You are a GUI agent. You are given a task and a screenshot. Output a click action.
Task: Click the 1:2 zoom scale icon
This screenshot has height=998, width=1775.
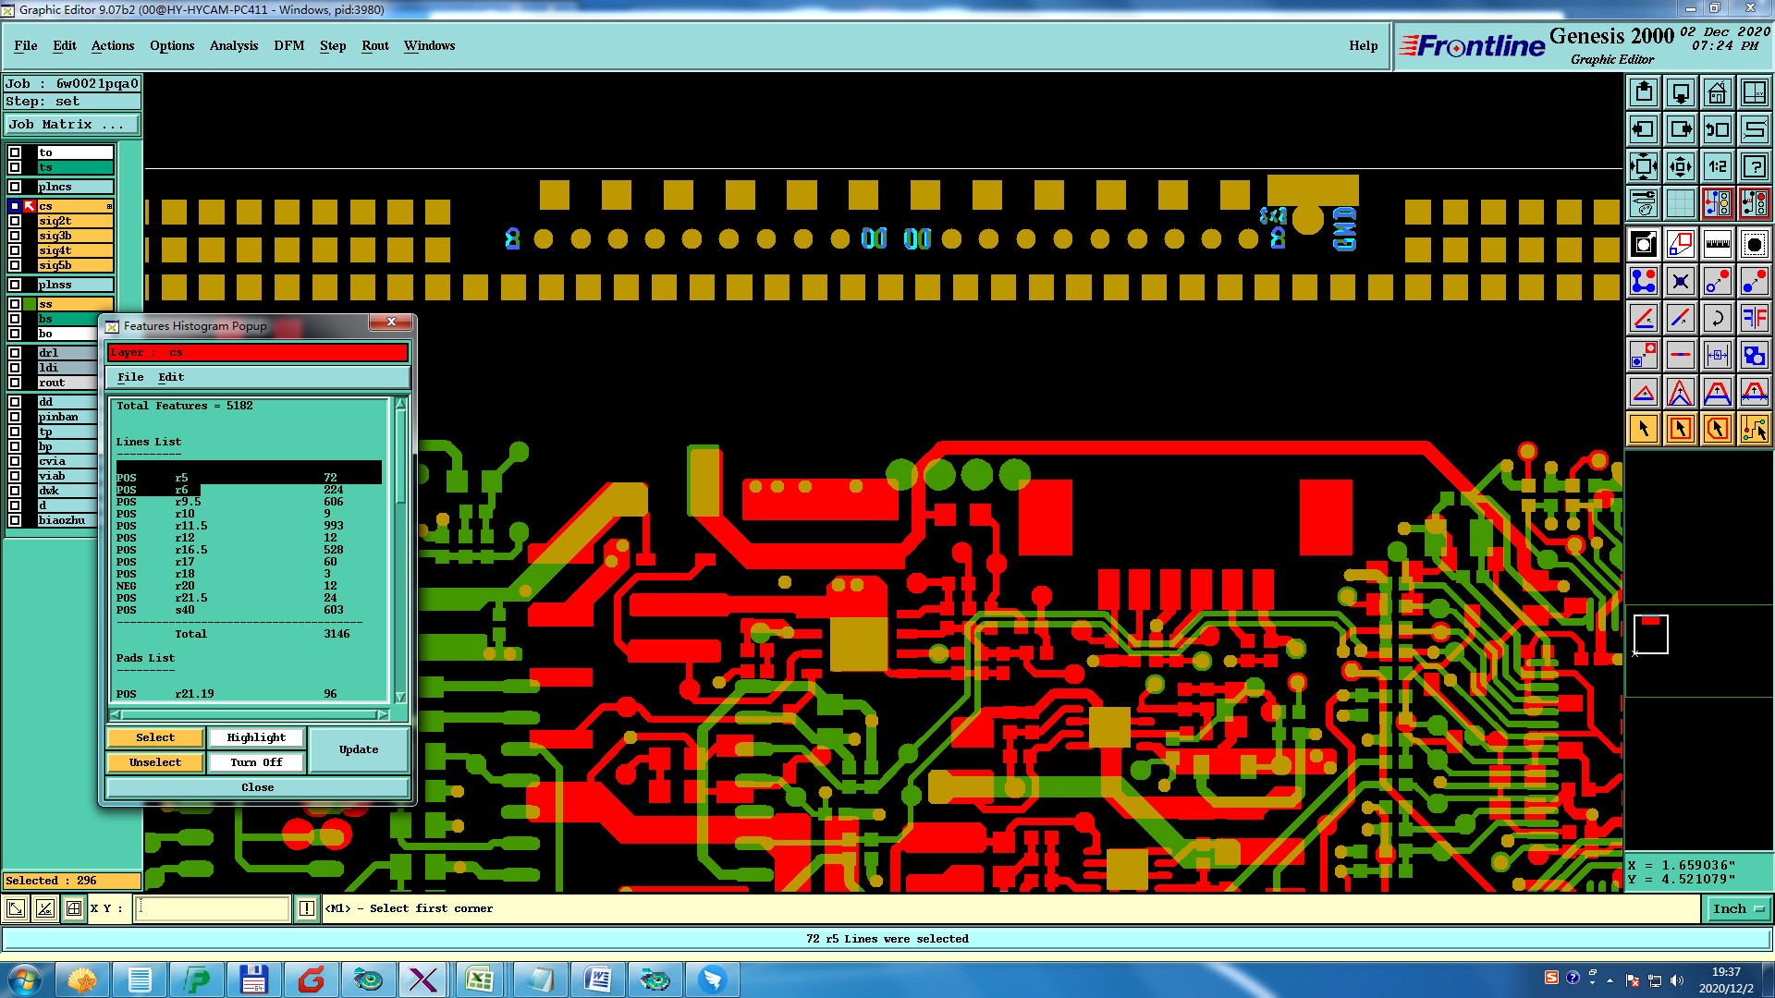pos(1717,166)
